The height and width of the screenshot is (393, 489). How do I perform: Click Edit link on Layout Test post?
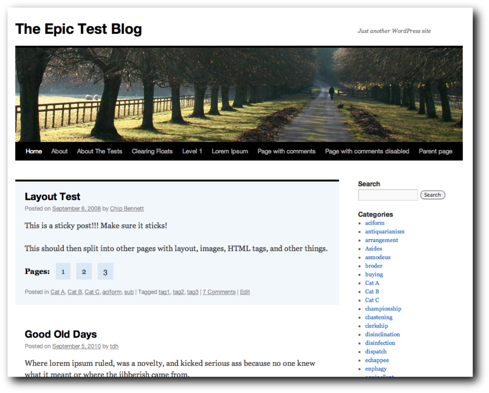[245, 292]
